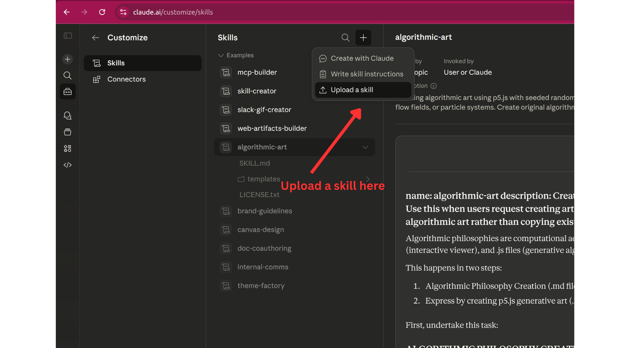Click the new chat plus icon

tap(67, 59)
